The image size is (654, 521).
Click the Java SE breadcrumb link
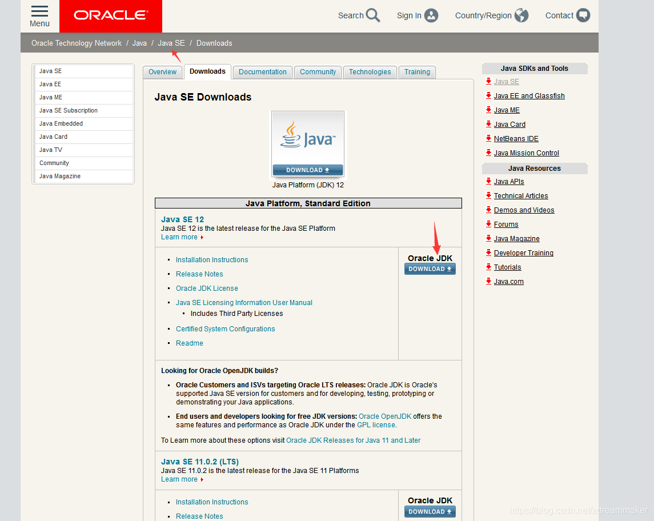pos(171,43)
